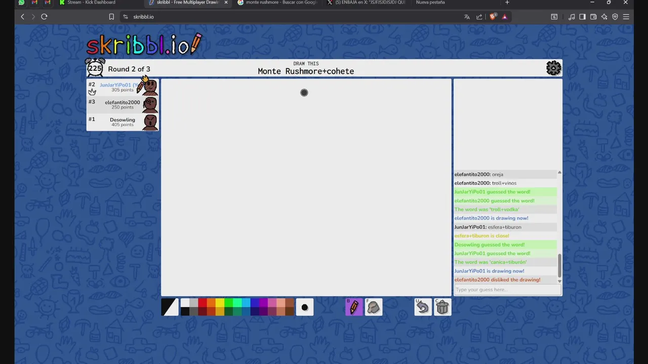Image resolution: width=648 pixels, height=364 pixels.
Task: Open music playlist icon
Action: pyautogui.click(x=572, y=17)
